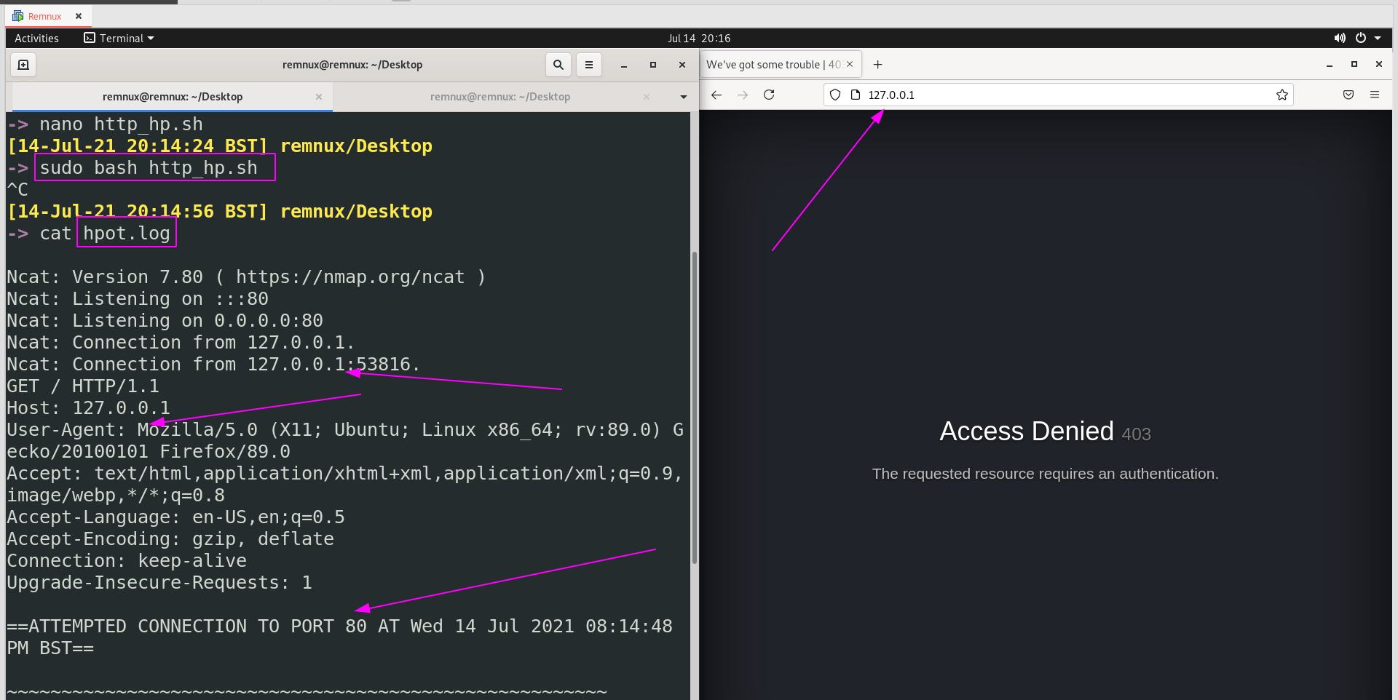This screenshot has height=700, width=1398.
Task: Select the "We've got some trouble" browser tab
Action: pyautogui.click(x=782, y=65)
